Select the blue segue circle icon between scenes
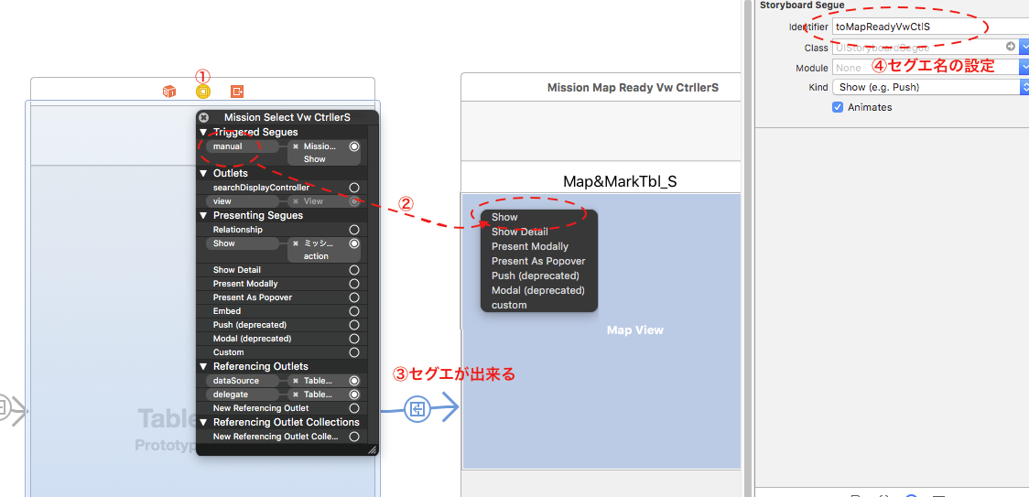 pos(417,410)
